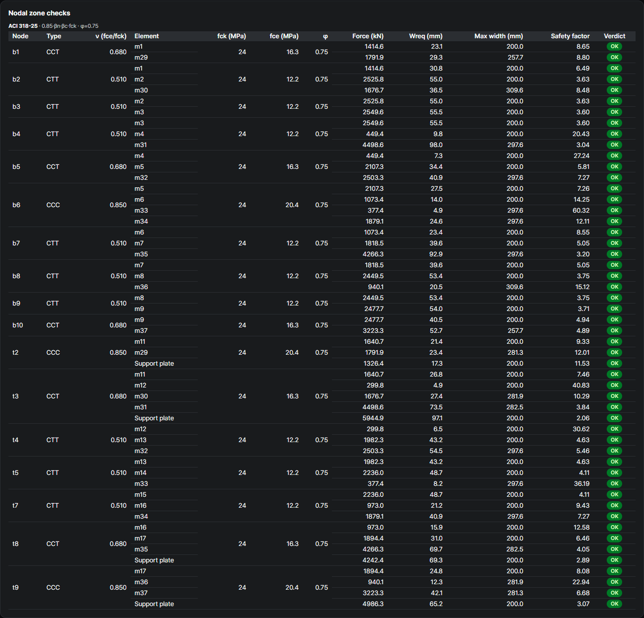Click the 22.94 safety factor value
This screenshot has height=618, width=644.
coord(581,582)
